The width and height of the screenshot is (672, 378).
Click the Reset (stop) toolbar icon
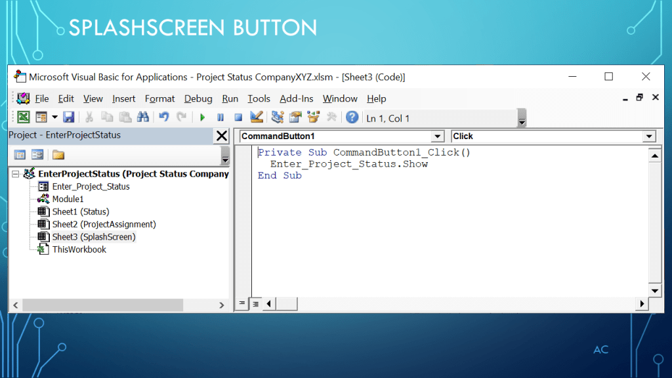pyautogui.click(x=238, y=117)
